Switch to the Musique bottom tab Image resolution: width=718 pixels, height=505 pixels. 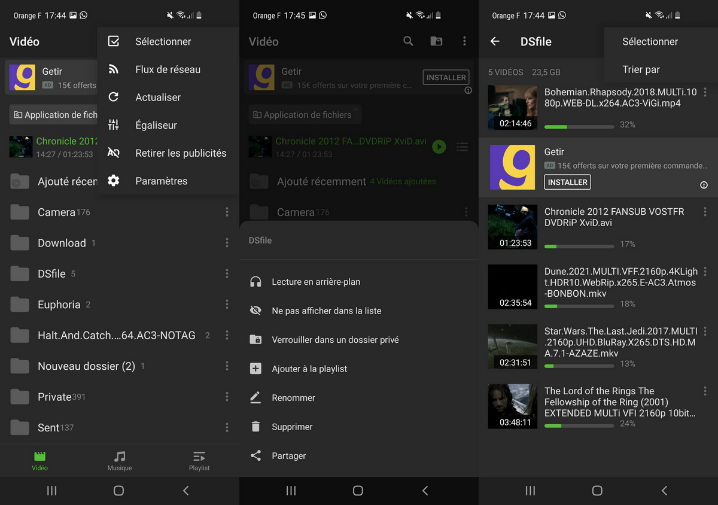coord(120,461)
